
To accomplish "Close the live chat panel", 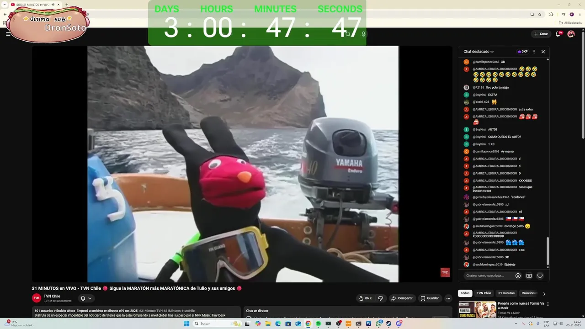I will [543, 52].
